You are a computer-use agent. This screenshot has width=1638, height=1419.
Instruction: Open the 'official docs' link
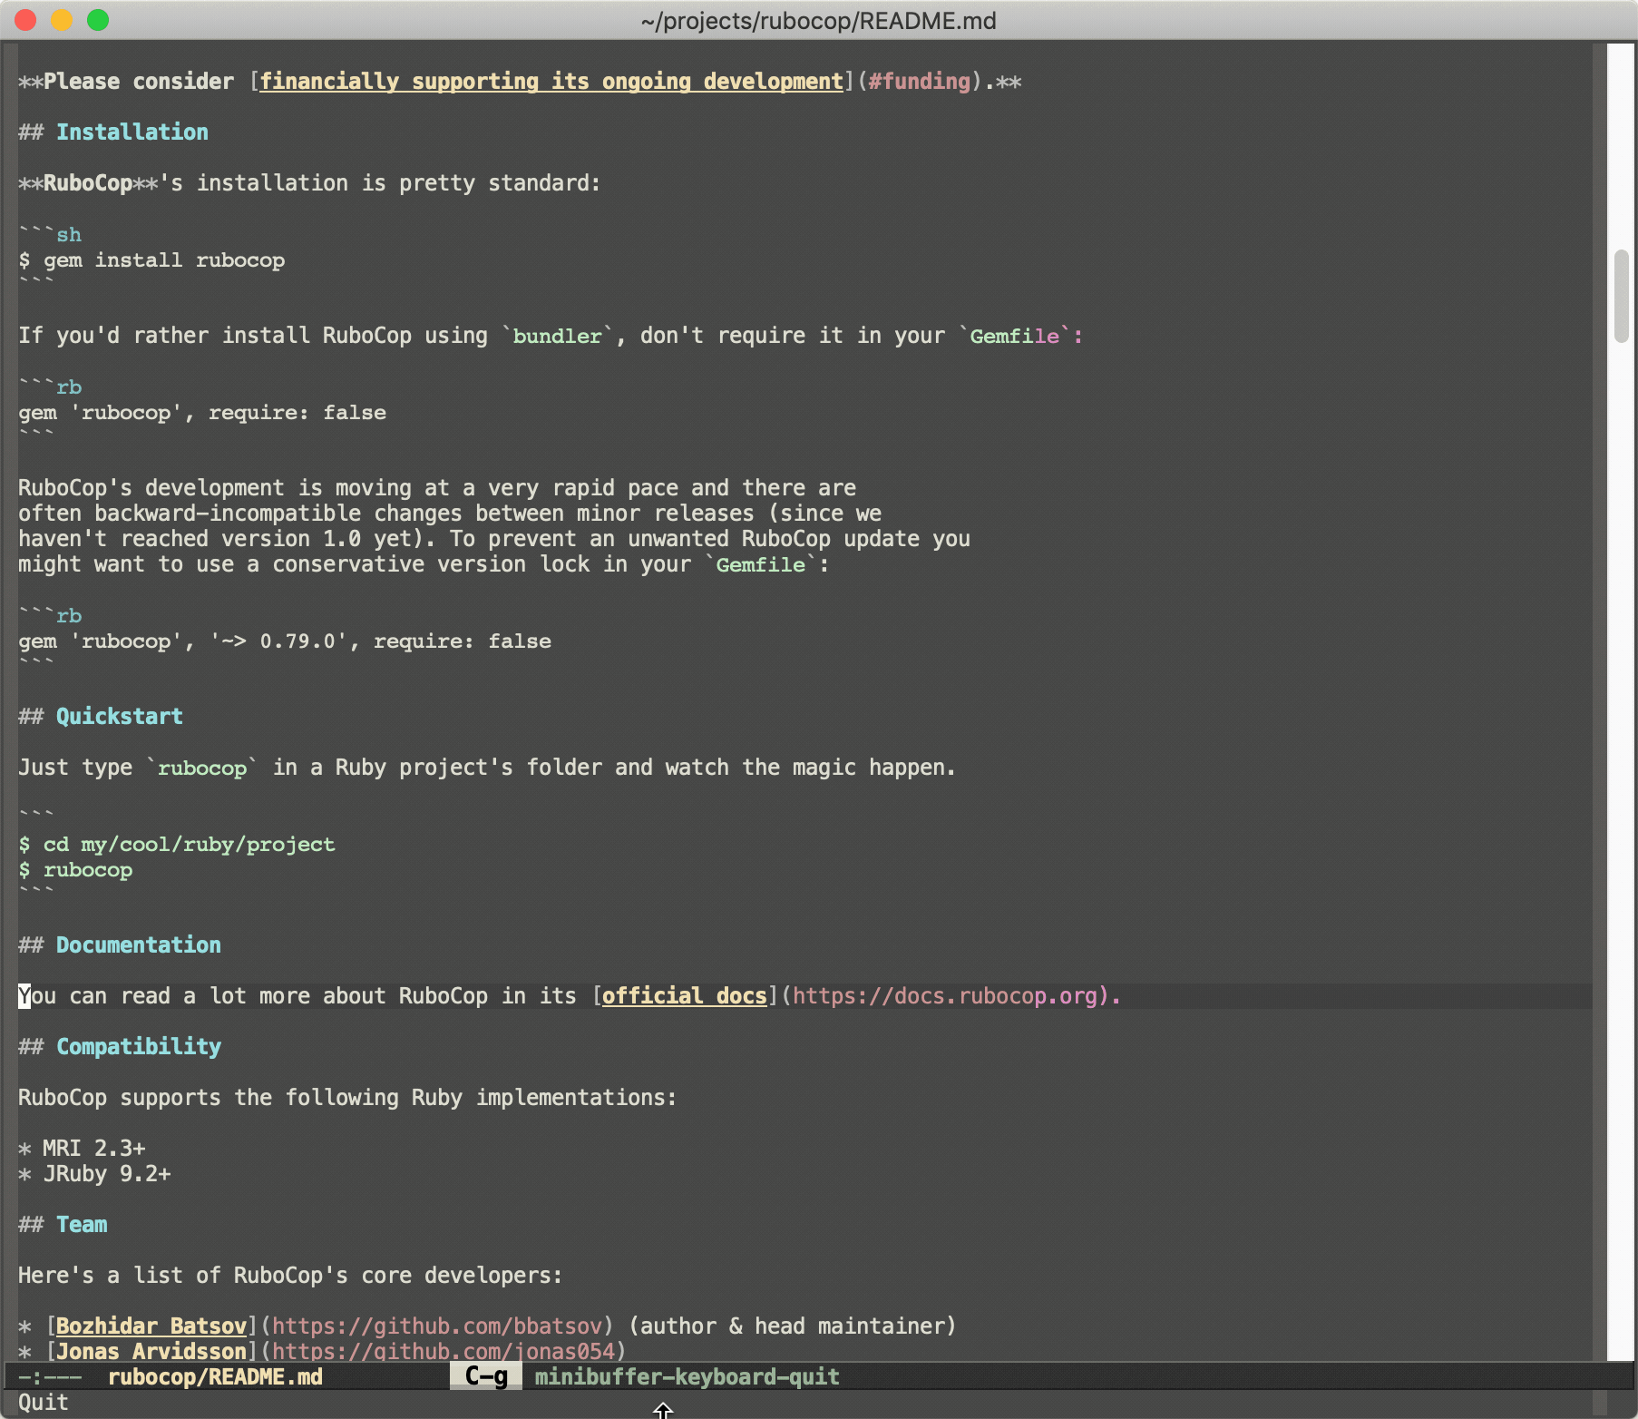(x=685, y=996)
